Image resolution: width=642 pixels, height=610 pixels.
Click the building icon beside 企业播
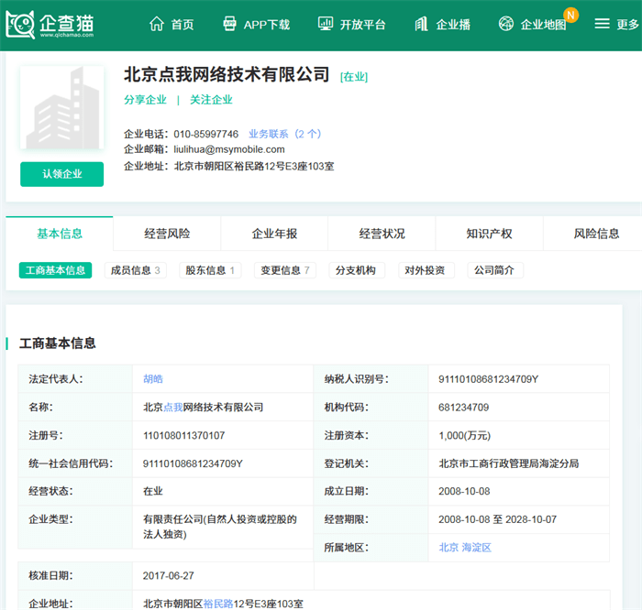(x=421, y=24)
